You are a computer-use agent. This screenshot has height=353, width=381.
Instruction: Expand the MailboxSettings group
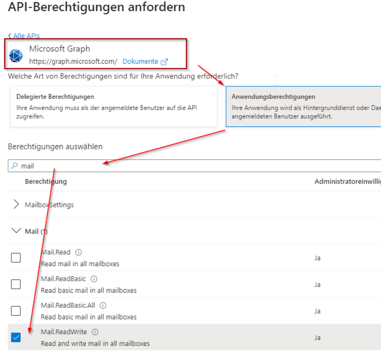click(x=16, y=204)
